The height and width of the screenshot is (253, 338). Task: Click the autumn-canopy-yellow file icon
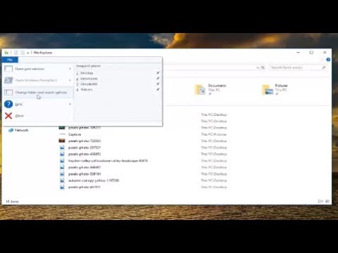tap(62, 181)
